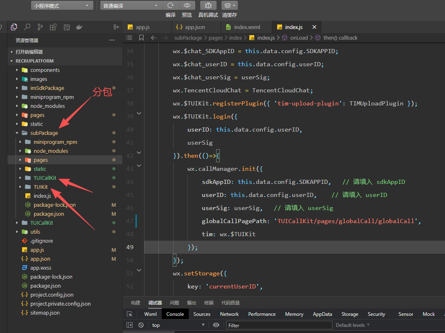
Task: Click the bookmark icon in breadcrumb bar
Action: [141, 38]
